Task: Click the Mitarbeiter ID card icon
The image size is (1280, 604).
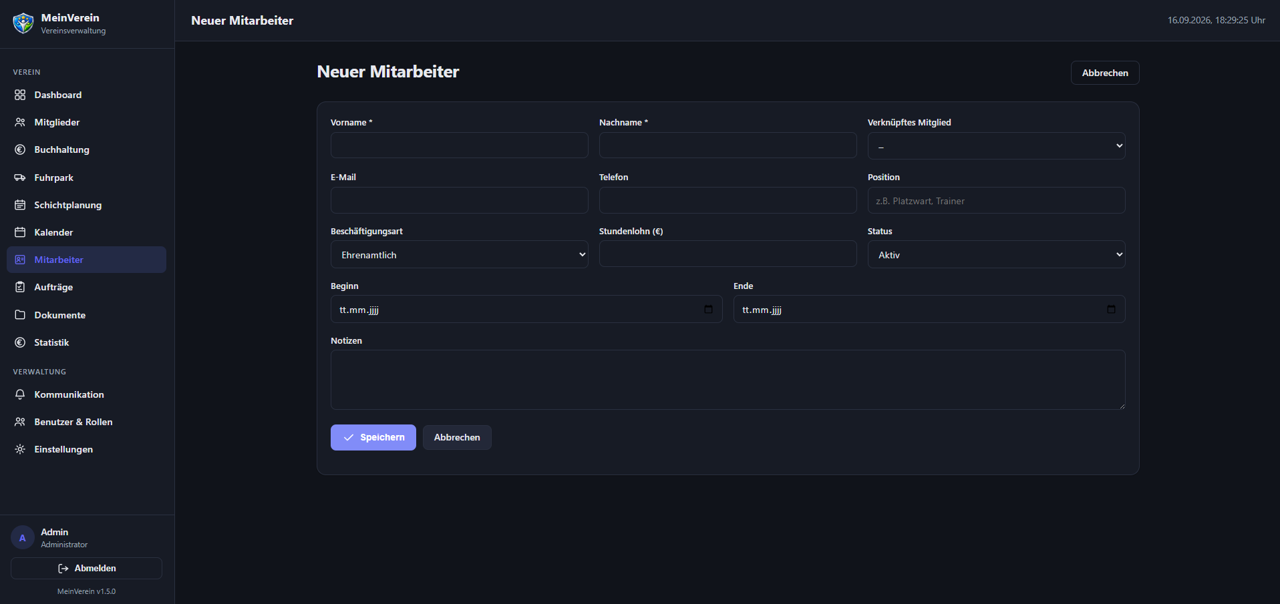Action: (20, 260)
